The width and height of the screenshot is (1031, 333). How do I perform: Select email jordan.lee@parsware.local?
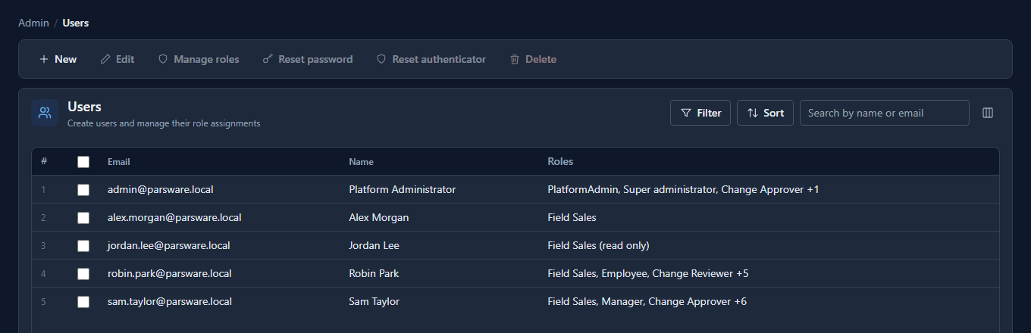pos(169,245)
